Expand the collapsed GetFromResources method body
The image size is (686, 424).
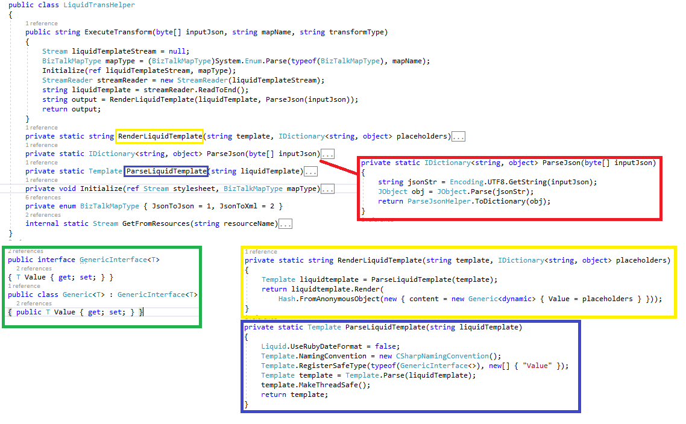[x=285, y=223]
